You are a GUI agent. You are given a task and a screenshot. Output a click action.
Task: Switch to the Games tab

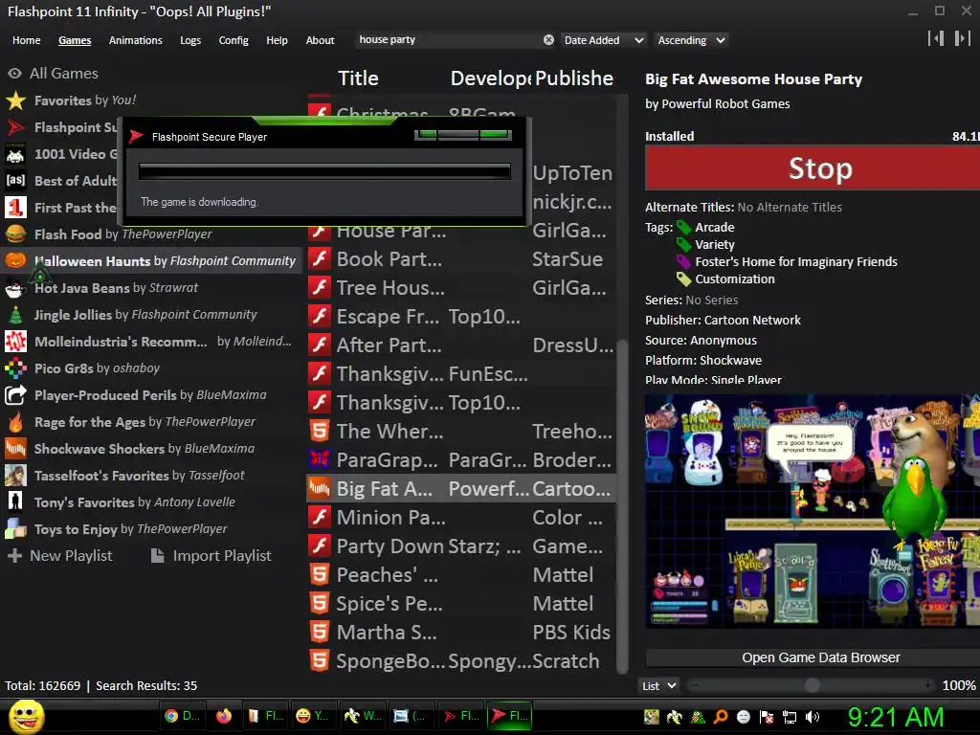[75, 40]
